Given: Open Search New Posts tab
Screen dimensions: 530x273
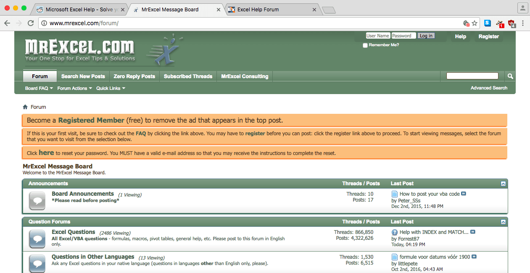Looking at the screenshot, I should click(83, 76).
